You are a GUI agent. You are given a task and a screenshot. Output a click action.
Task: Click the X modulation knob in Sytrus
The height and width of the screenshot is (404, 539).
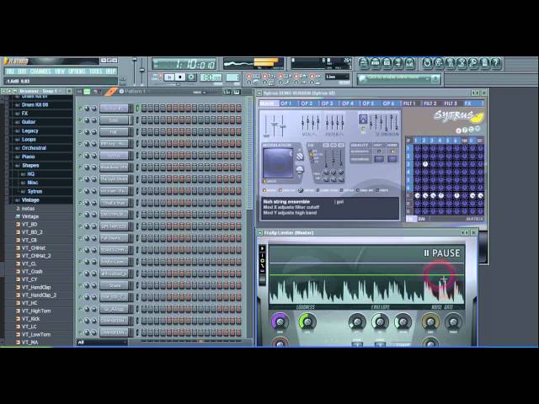pos(300,157)
